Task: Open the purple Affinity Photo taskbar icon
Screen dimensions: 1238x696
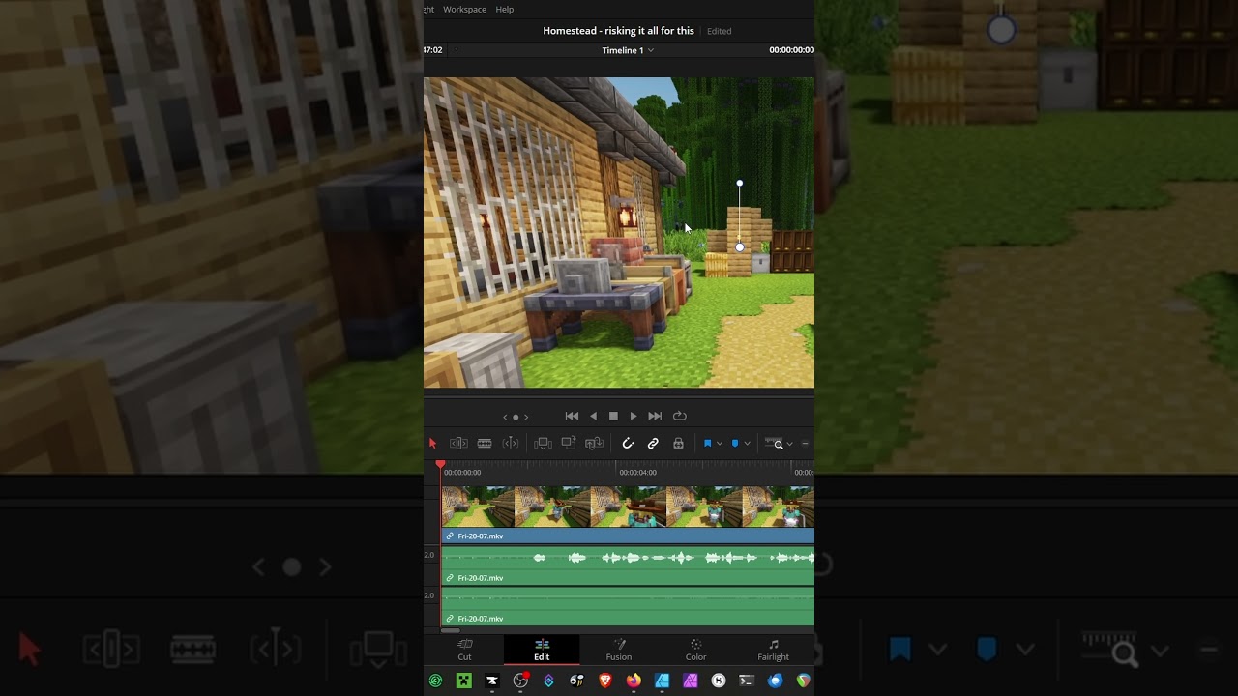Action: [691, 681]
